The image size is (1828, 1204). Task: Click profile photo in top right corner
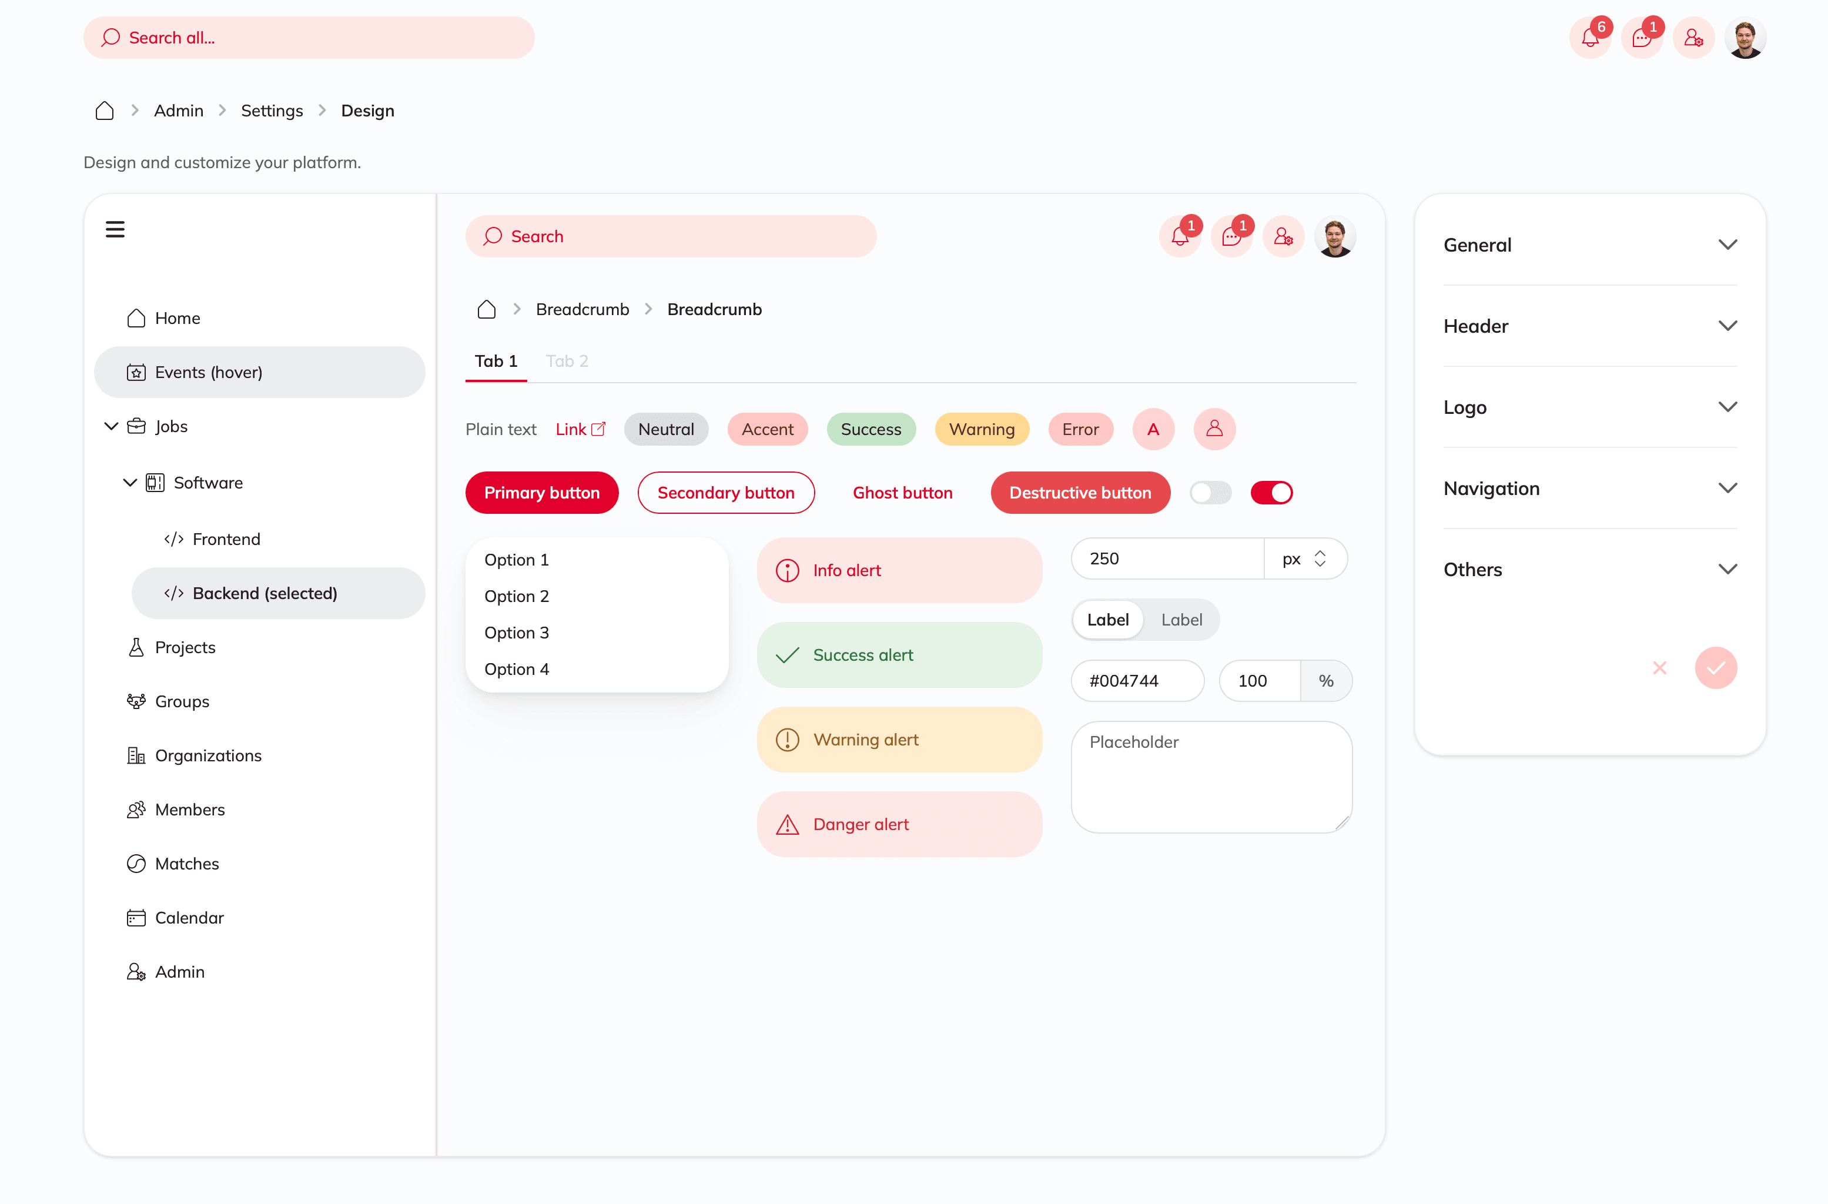coord(1745,38)
